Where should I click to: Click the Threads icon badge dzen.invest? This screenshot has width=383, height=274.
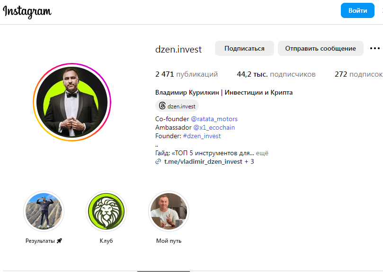pos(177,106)
